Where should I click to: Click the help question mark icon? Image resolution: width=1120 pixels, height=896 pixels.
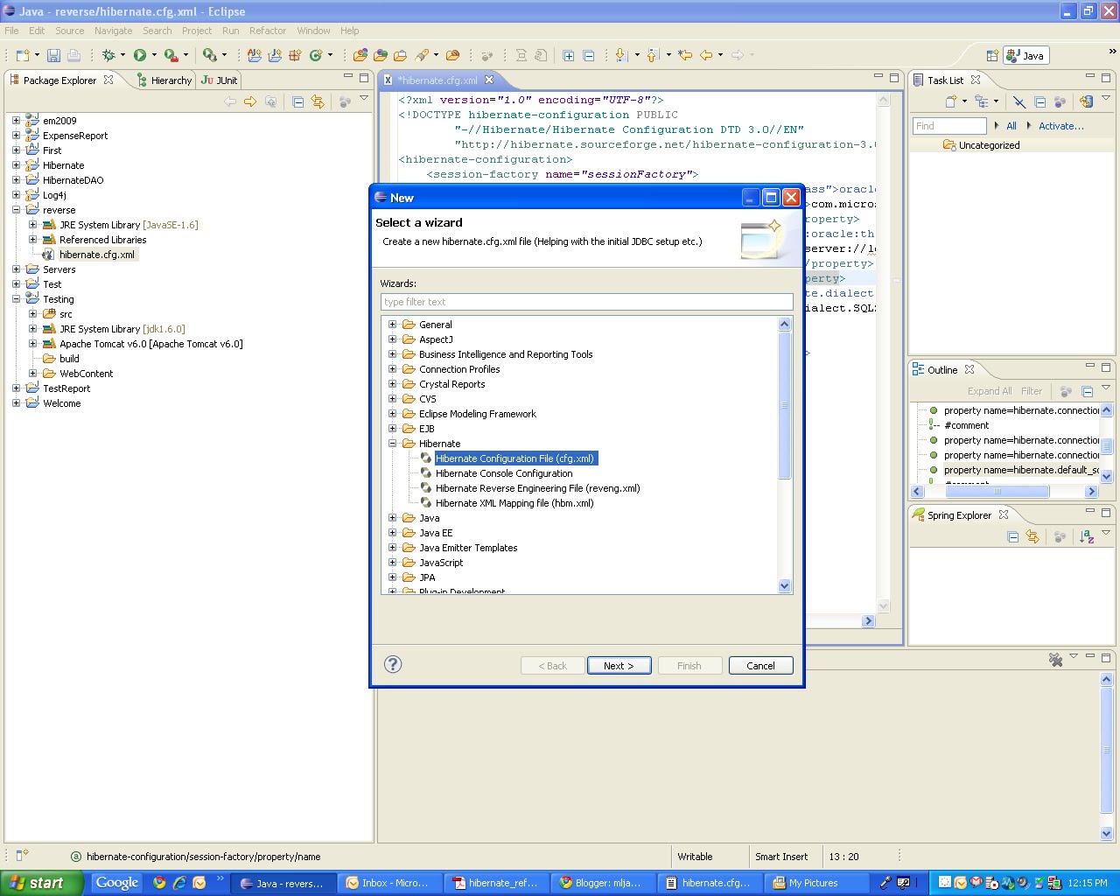click(393, 664)
